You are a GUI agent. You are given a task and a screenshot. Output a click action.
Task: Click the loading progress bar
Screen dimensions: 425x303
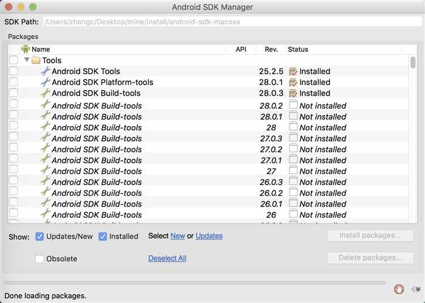point(195,283)
